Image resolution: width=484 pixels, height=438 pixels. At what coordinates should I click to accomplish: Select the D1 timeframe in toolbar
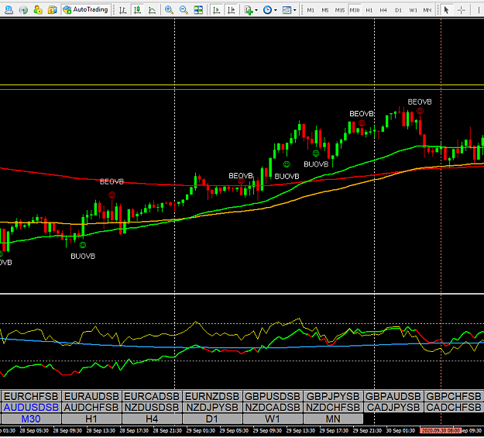tap(398, 10)
